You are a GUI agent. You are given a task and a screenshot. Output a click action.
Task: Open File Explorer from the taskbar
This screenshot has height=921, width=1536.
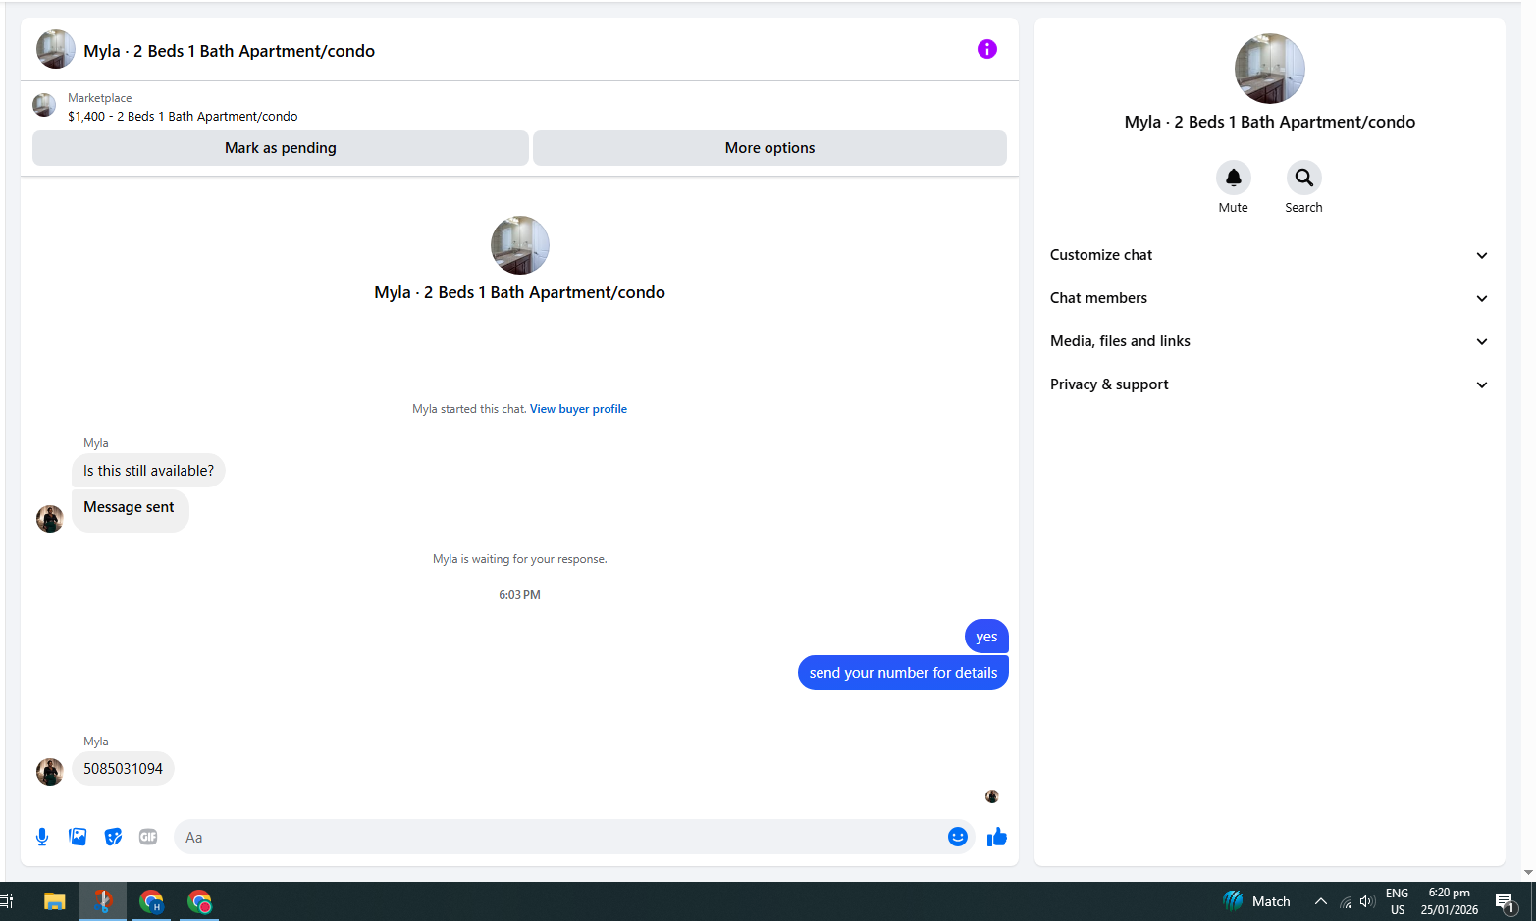point(55,901)
